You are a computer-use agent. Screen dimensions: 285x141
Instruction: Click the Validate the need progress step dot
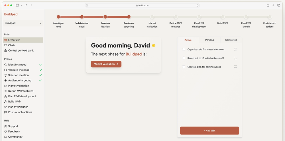tap(82, 17)
